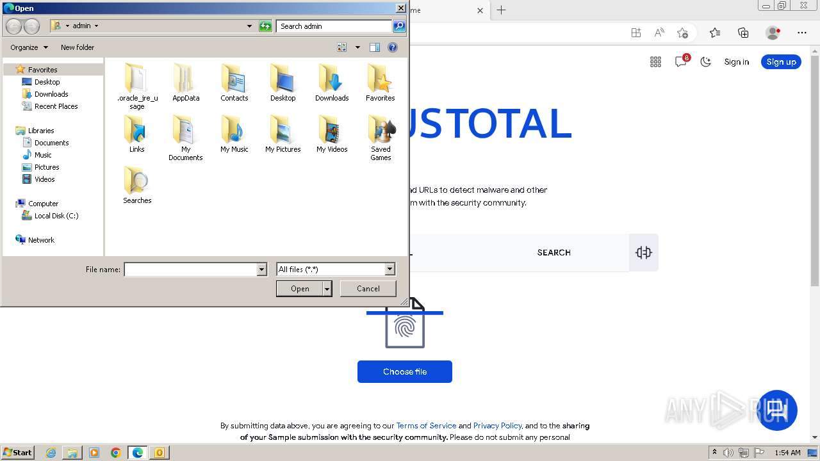The height and width of the screenshot is (461, 820).
Task: Open Edge profile avatar
Action: pyautogui.click(x=773, y=33)
